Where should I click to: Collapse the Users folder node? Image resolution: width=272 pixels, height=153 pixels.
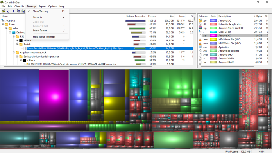[3, 25]
